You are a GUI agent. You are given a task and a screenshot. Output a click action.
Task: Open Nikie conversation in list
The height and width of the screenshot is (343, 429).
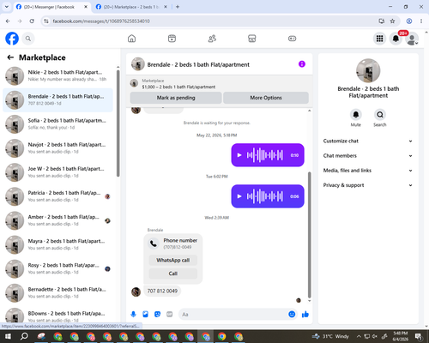[57, 76]
